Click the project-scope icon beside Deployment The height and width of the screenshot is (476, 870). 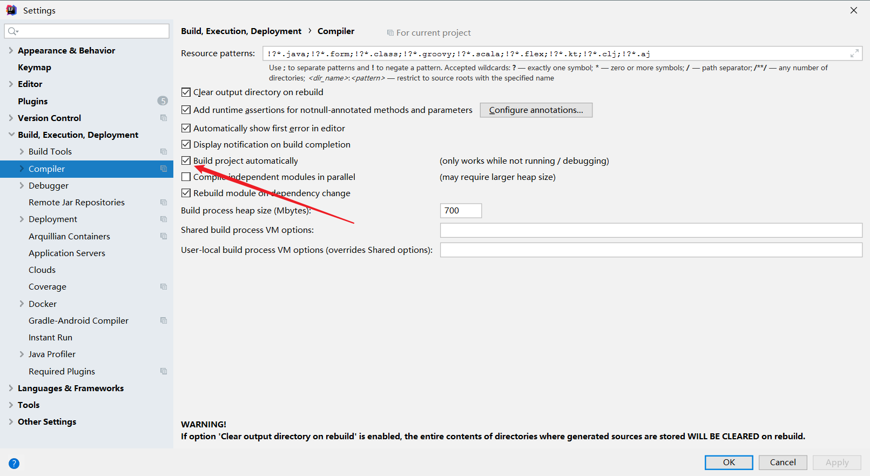coord(164,219)
